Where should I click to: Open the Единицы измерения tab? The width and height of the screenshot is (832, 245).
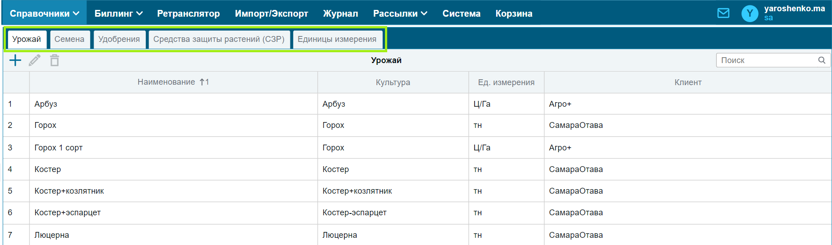[337, 39]
